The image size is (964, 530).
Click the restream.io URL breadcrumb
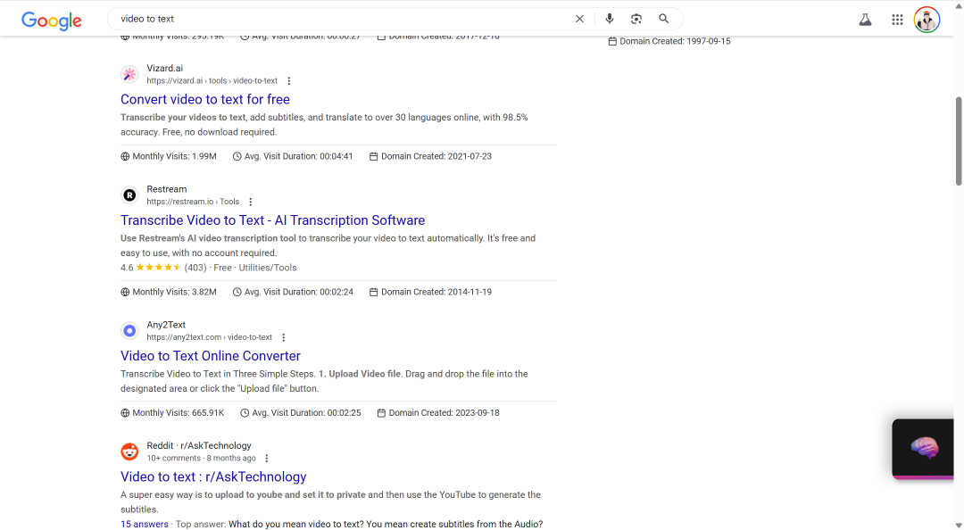(x=193, y=202)
